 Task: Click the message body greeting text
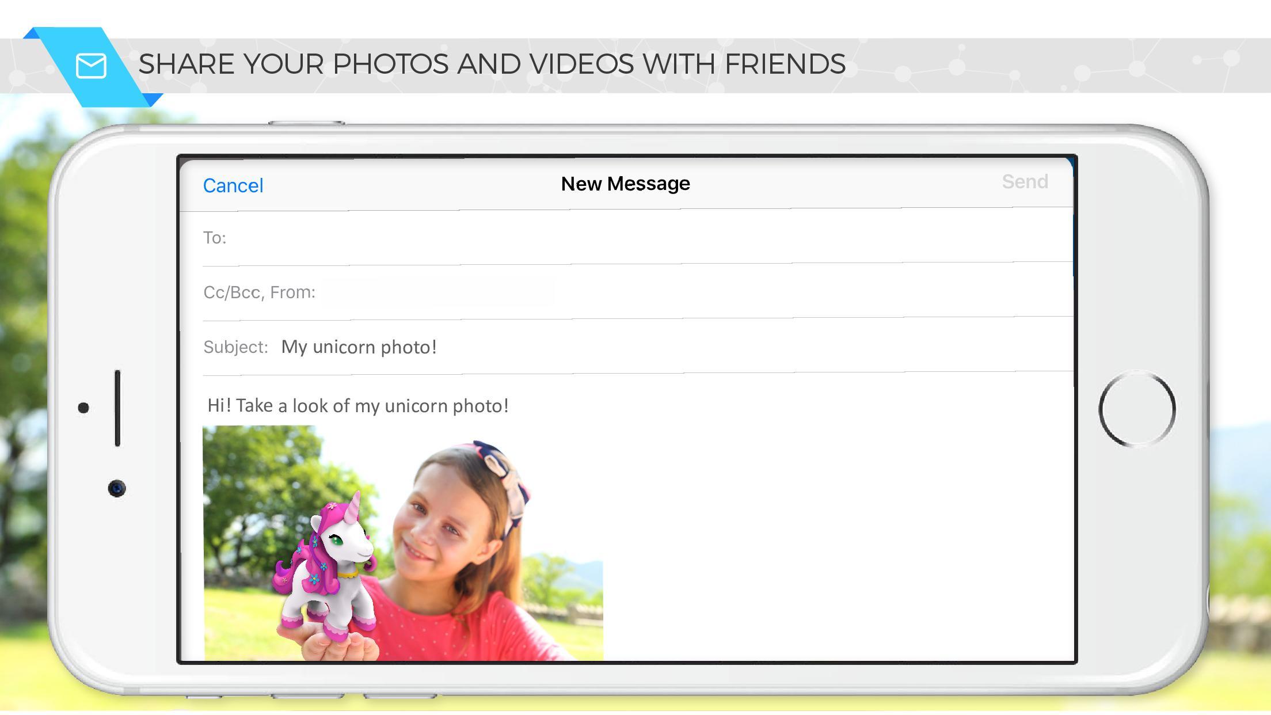point(357,406)
